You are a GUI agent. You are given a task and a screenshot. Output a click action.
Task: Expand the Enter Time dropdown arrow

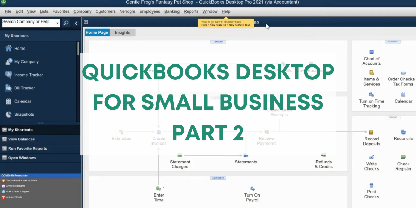point(163,187)
